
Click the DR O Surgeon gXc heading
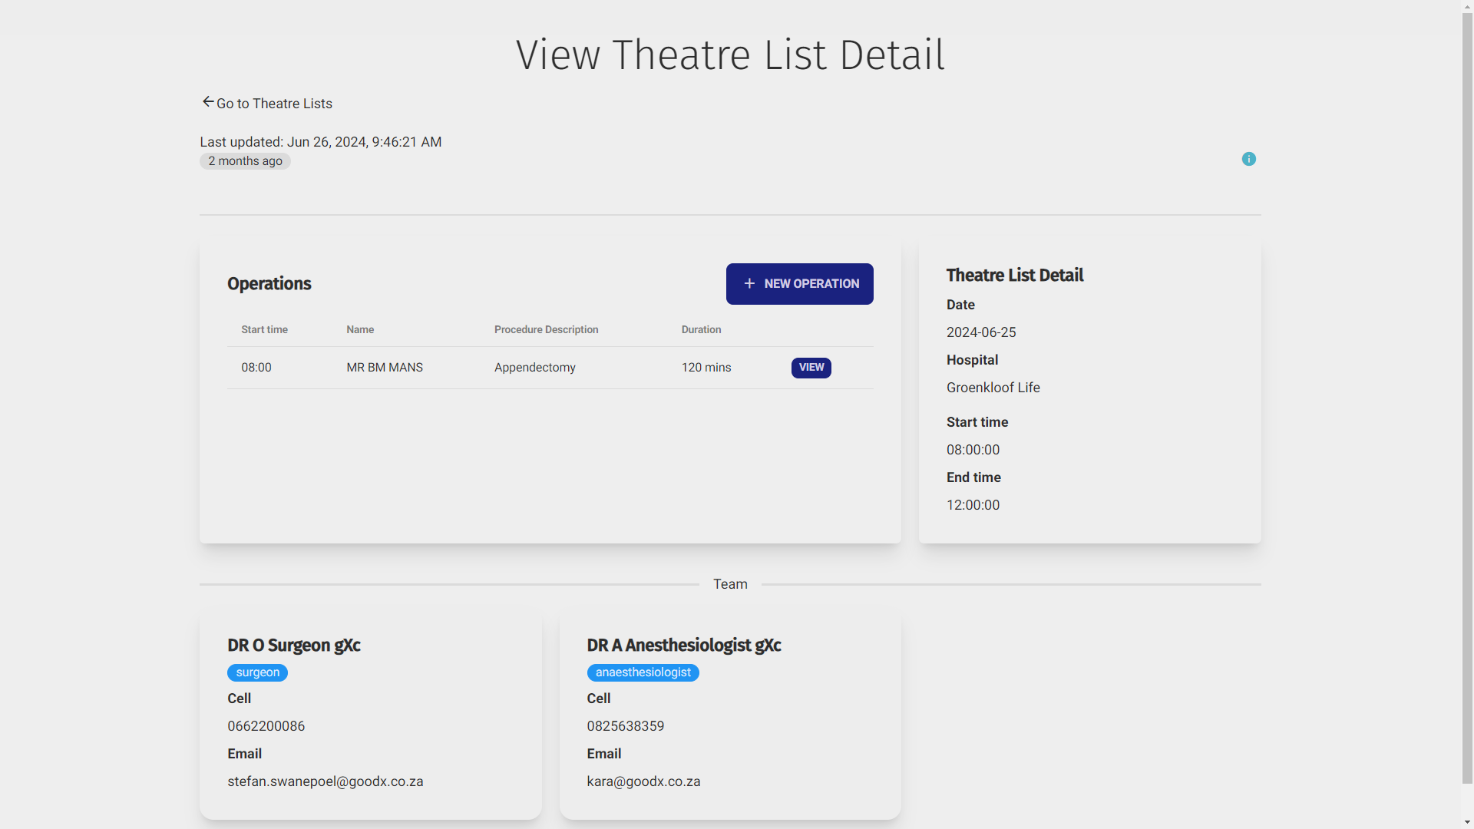pyautogui.click(x=293, y=646)
